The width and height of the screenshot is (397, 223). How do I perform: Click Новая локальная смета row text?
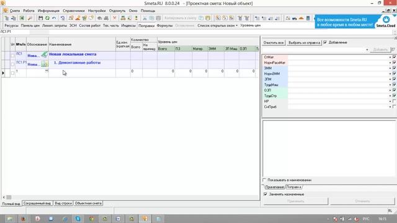pos(73,54)
